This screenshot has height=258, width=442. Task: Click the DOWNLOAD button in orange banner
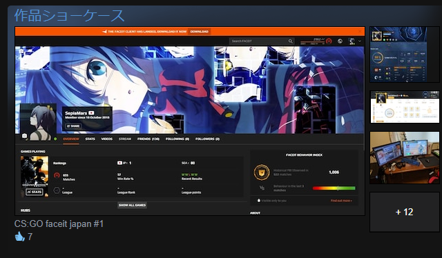pyautogui.click(x=200, y=32)
